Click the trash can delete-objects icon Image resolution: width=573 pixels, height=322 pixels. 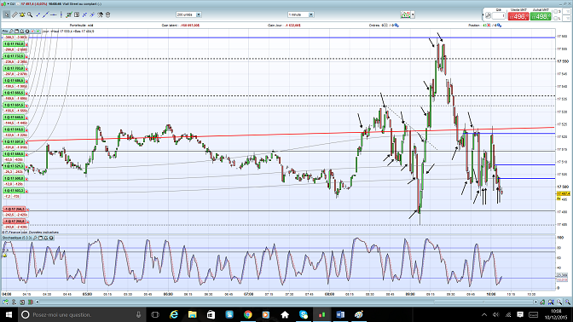pyautogui.click(x=107, y=14)
